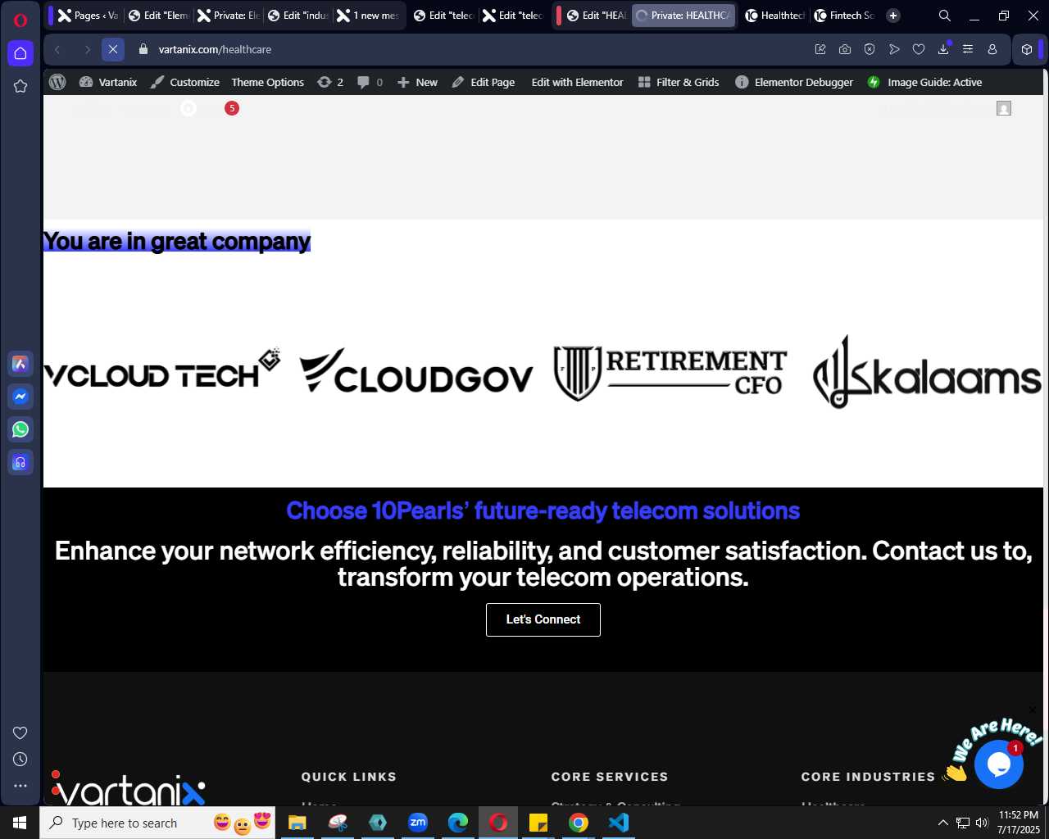The image size is (1049, 839).
Task: Click the VCLOUD TECH logo
Action: point(162,370)
